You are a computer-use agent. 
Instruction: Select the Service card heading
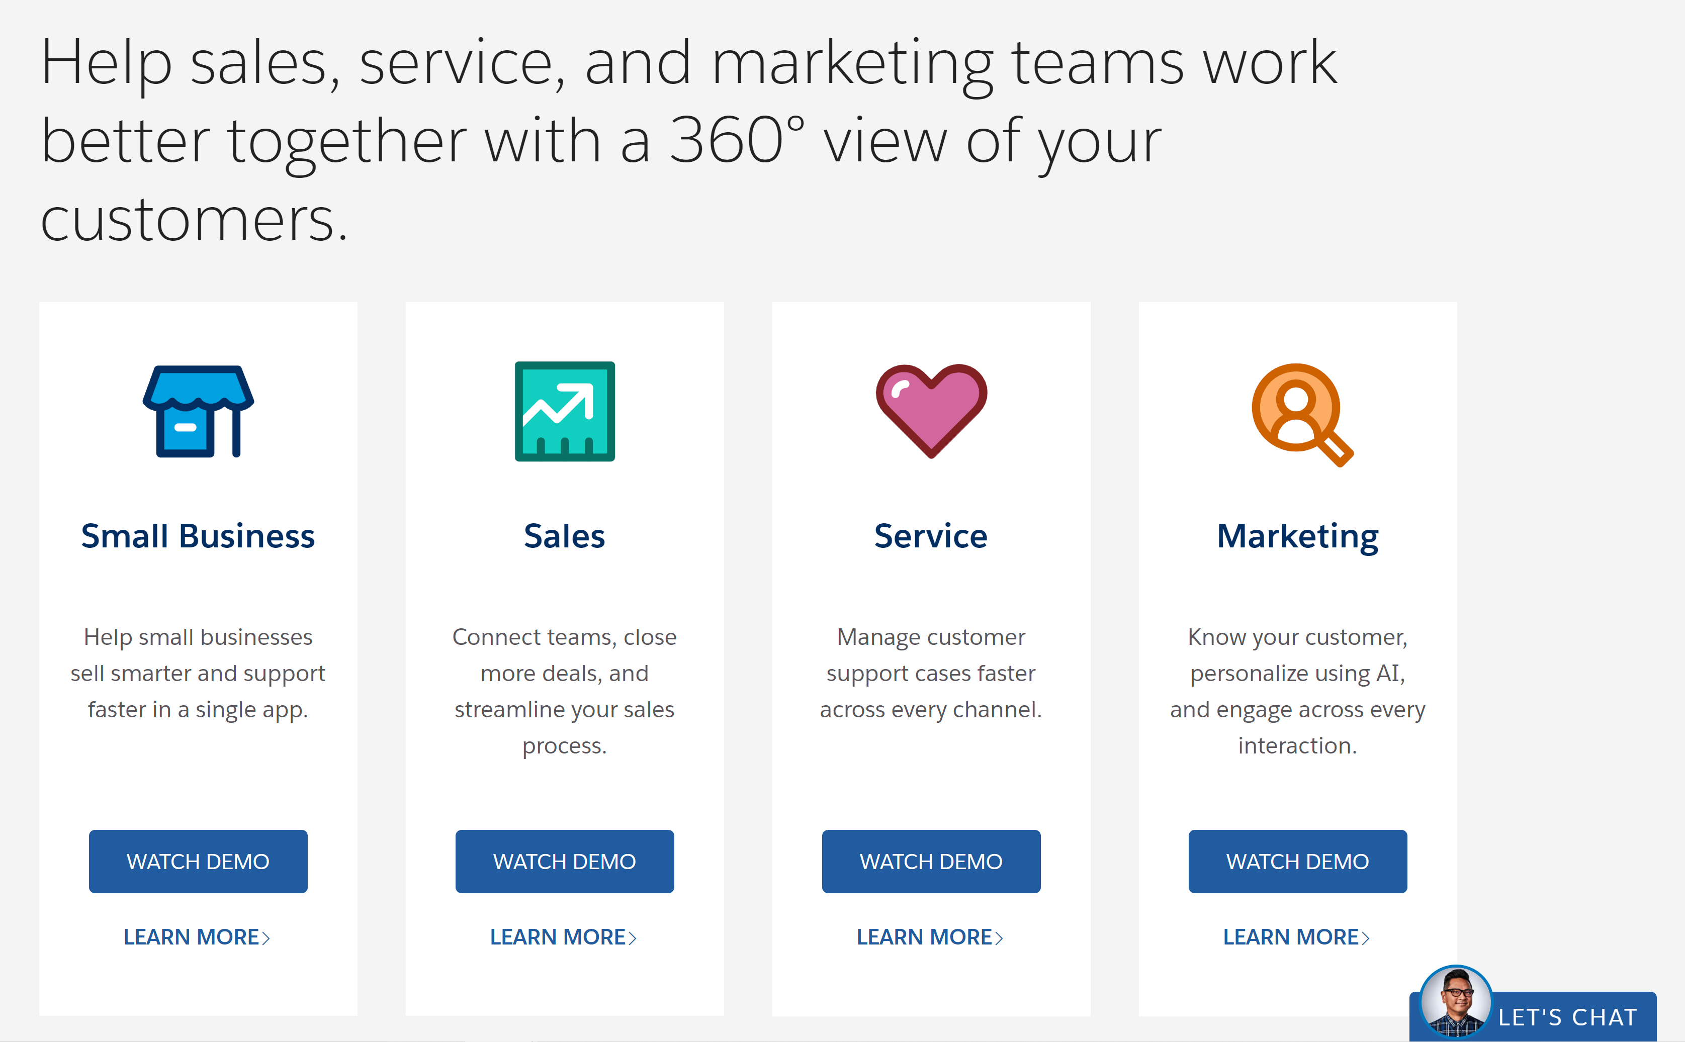pos(931,536)
